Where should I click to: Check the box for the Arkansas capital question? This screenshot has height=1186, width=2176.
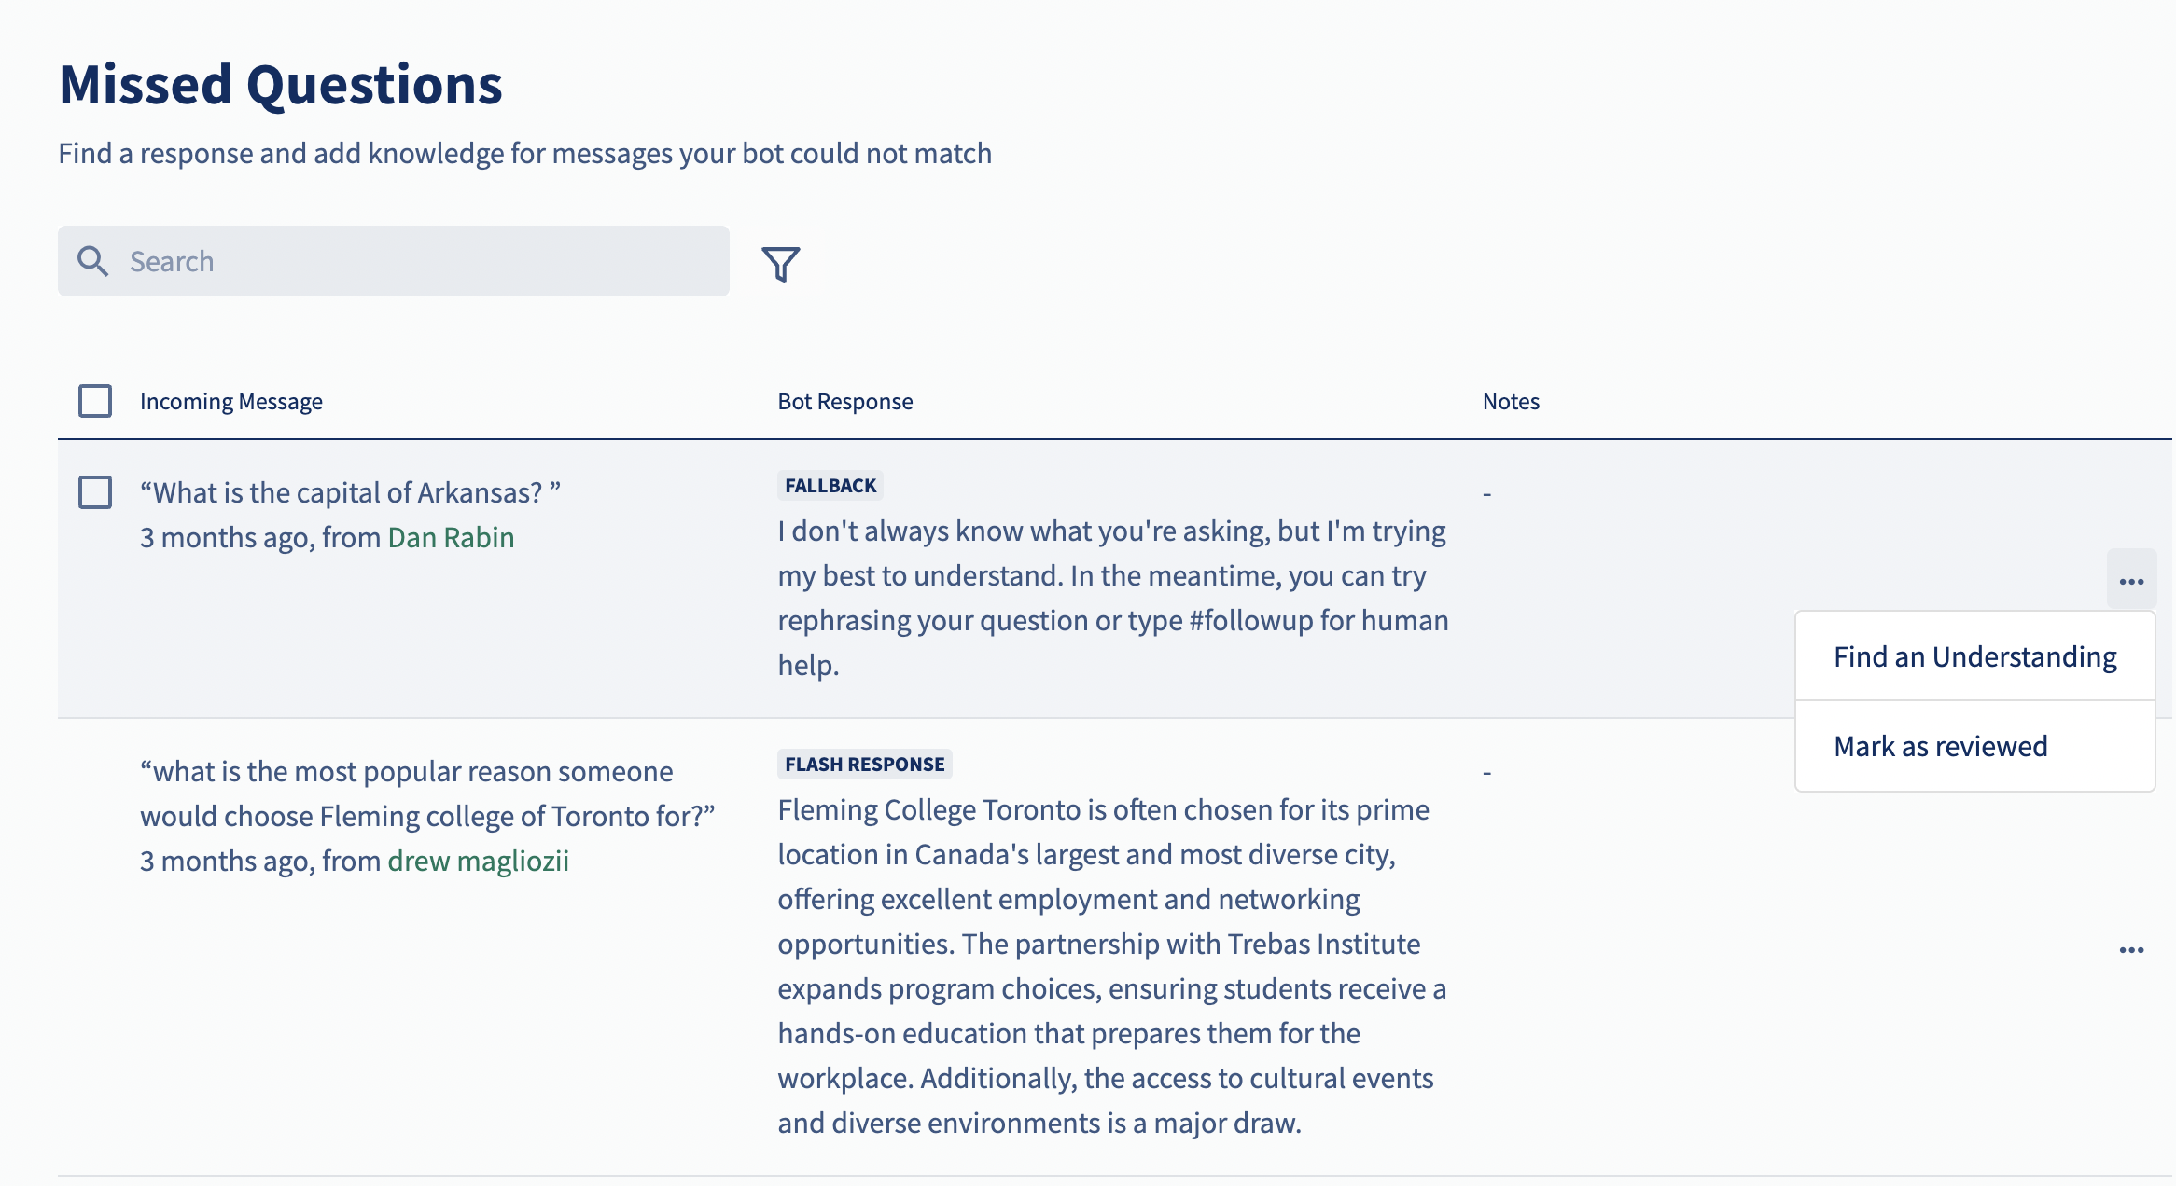(x=95, y=492)
